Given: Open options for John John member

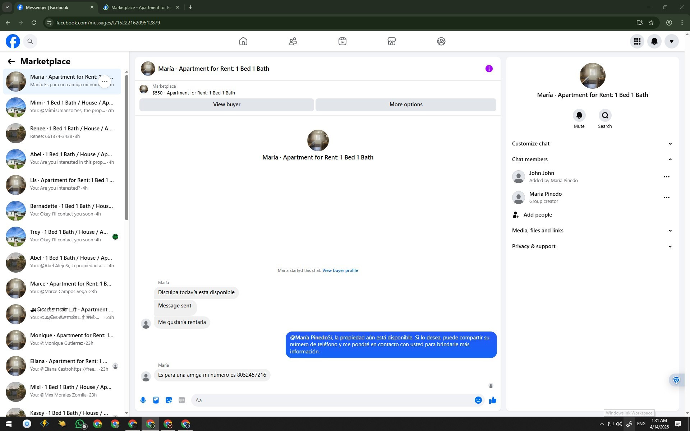Looking at the screenshot, I should point(666,177).
